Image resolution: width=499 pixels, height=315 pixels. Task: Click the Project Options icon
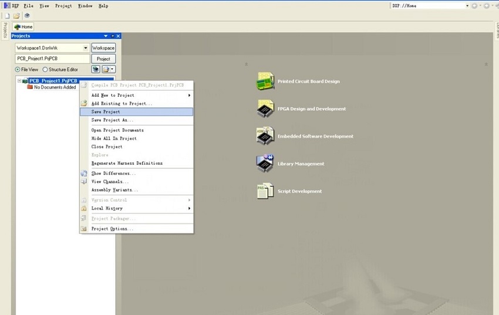[84, 229]
